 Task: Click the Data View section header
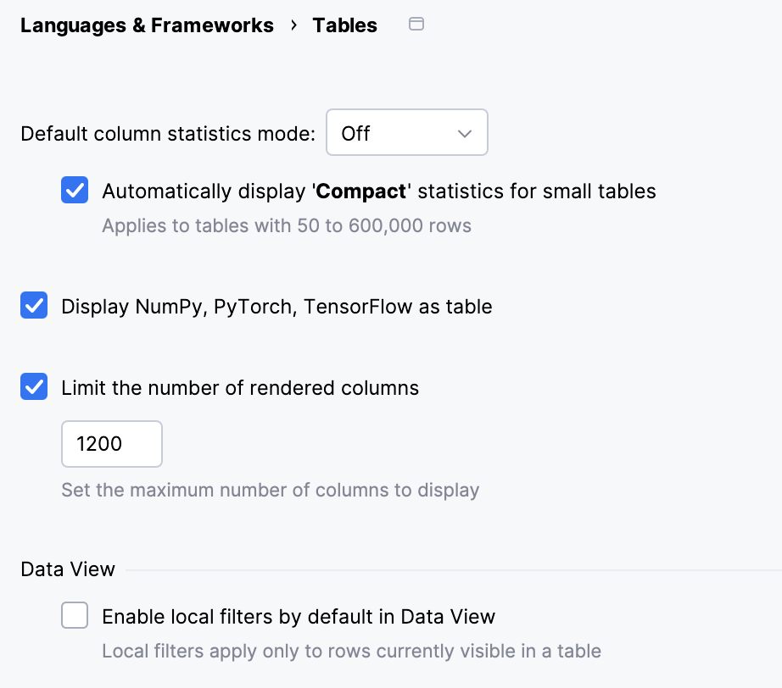68,569
